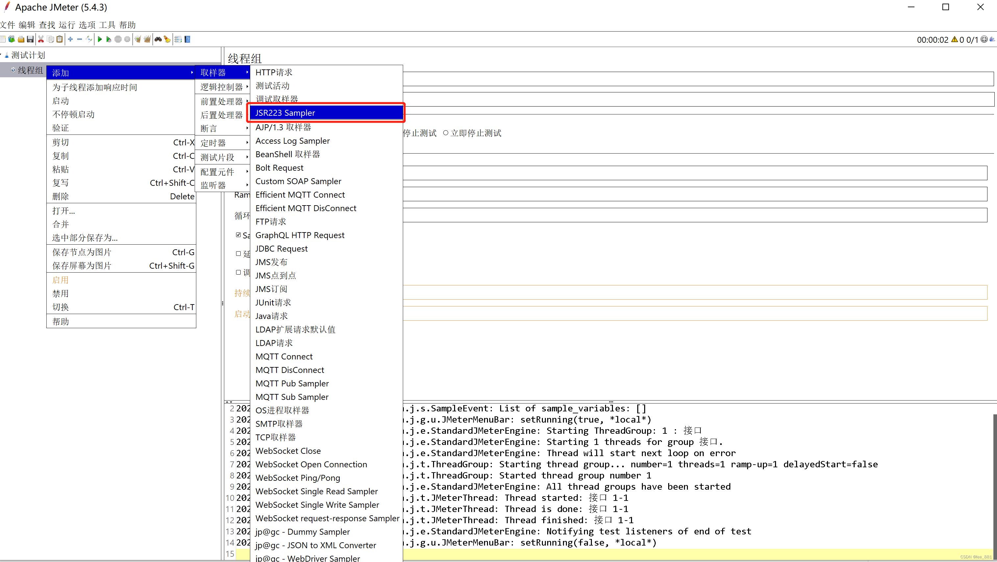Viewport: 997px width, 562px height.
Task: Select the 立即停止测试 radio button
Action: [446, 133]
